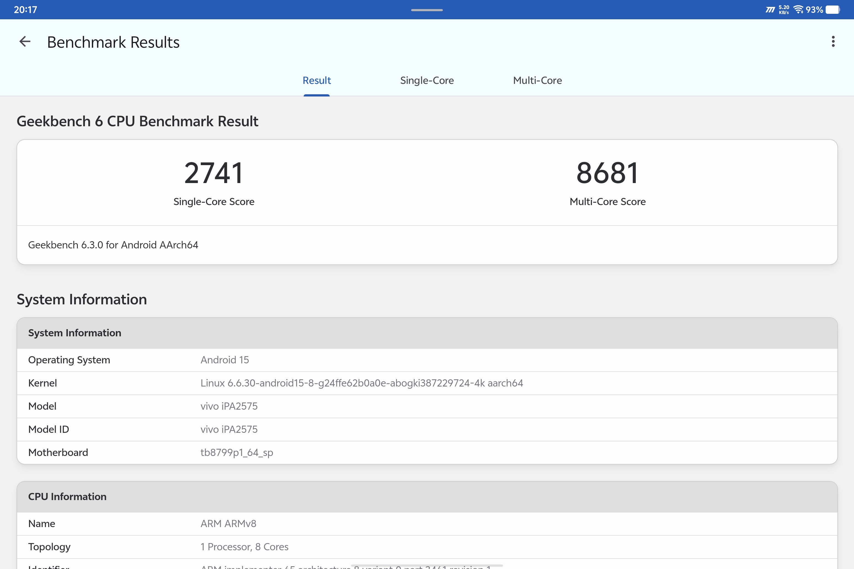This screenshot has width=854, height=569.
Task: Tap the CPU Information table header
Action: click(x=427, y=497)
